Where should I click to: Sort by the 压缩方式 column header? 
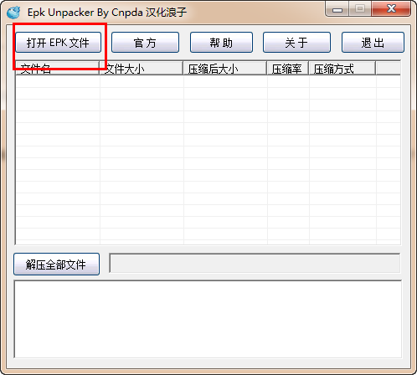click(x=342, y=69)
